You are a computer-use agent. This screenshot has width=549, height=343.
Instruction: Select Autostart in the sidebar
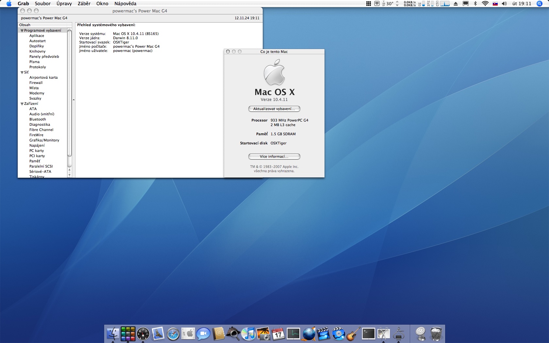[x=38, y=41]
